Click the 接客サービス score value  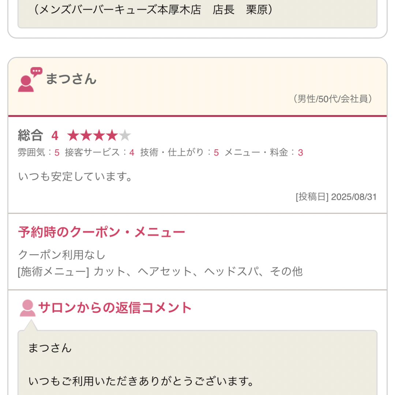132,153
